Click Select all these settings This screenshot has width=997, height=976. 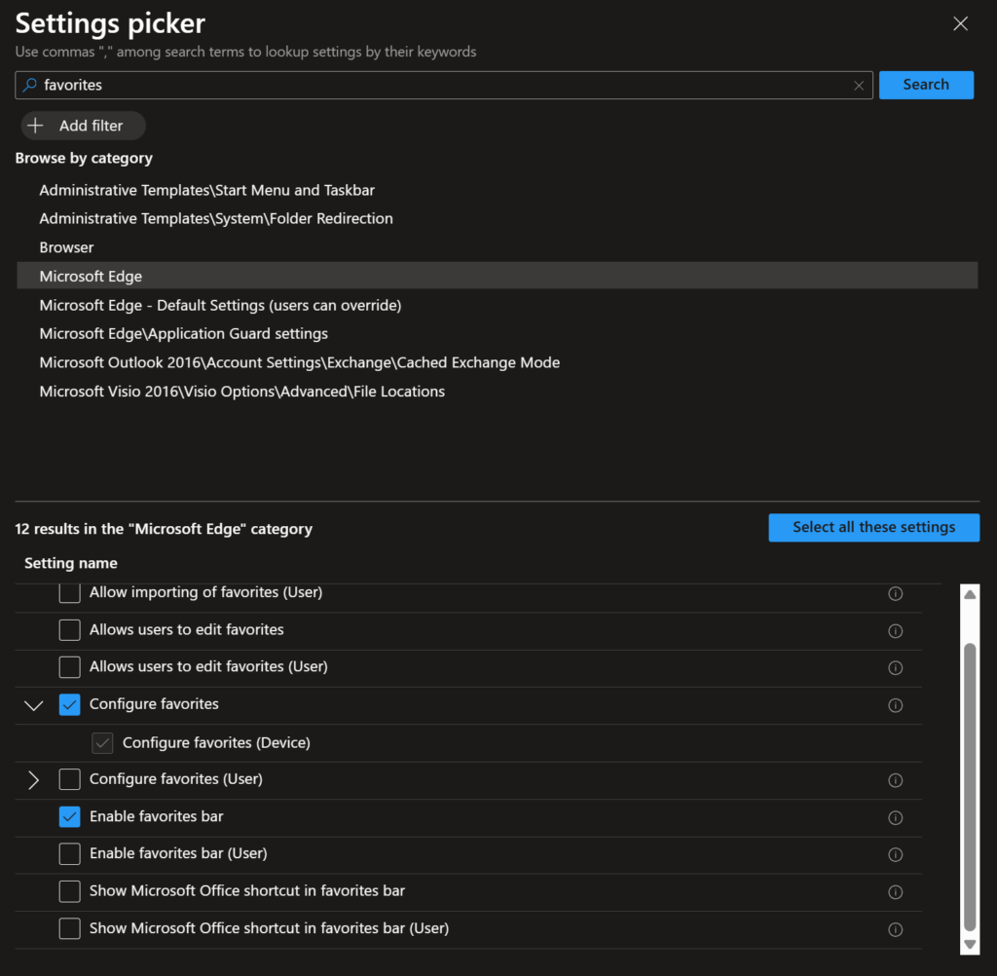[873, 527]
